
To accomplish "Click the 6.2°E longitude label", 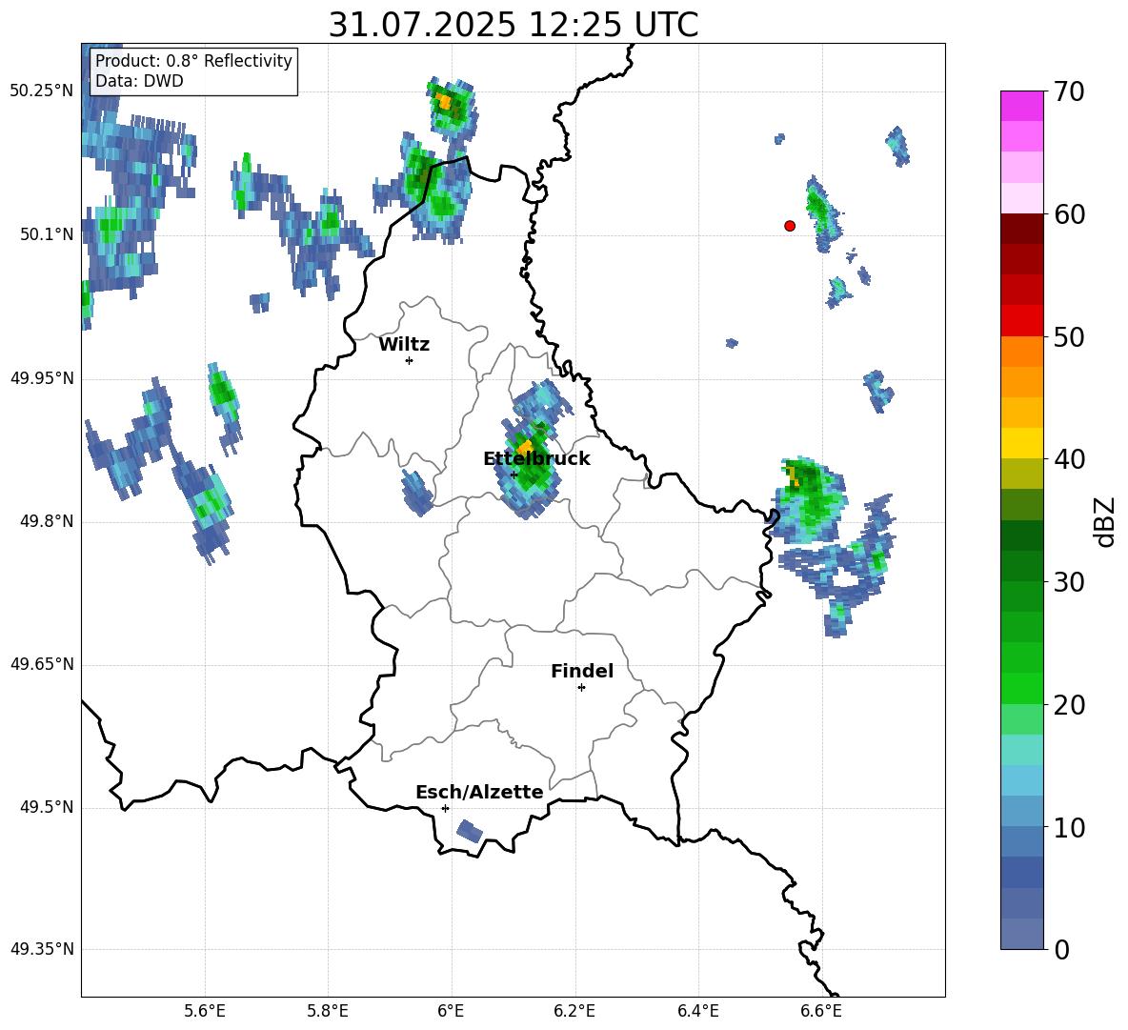I will (x=574, y=1012).
